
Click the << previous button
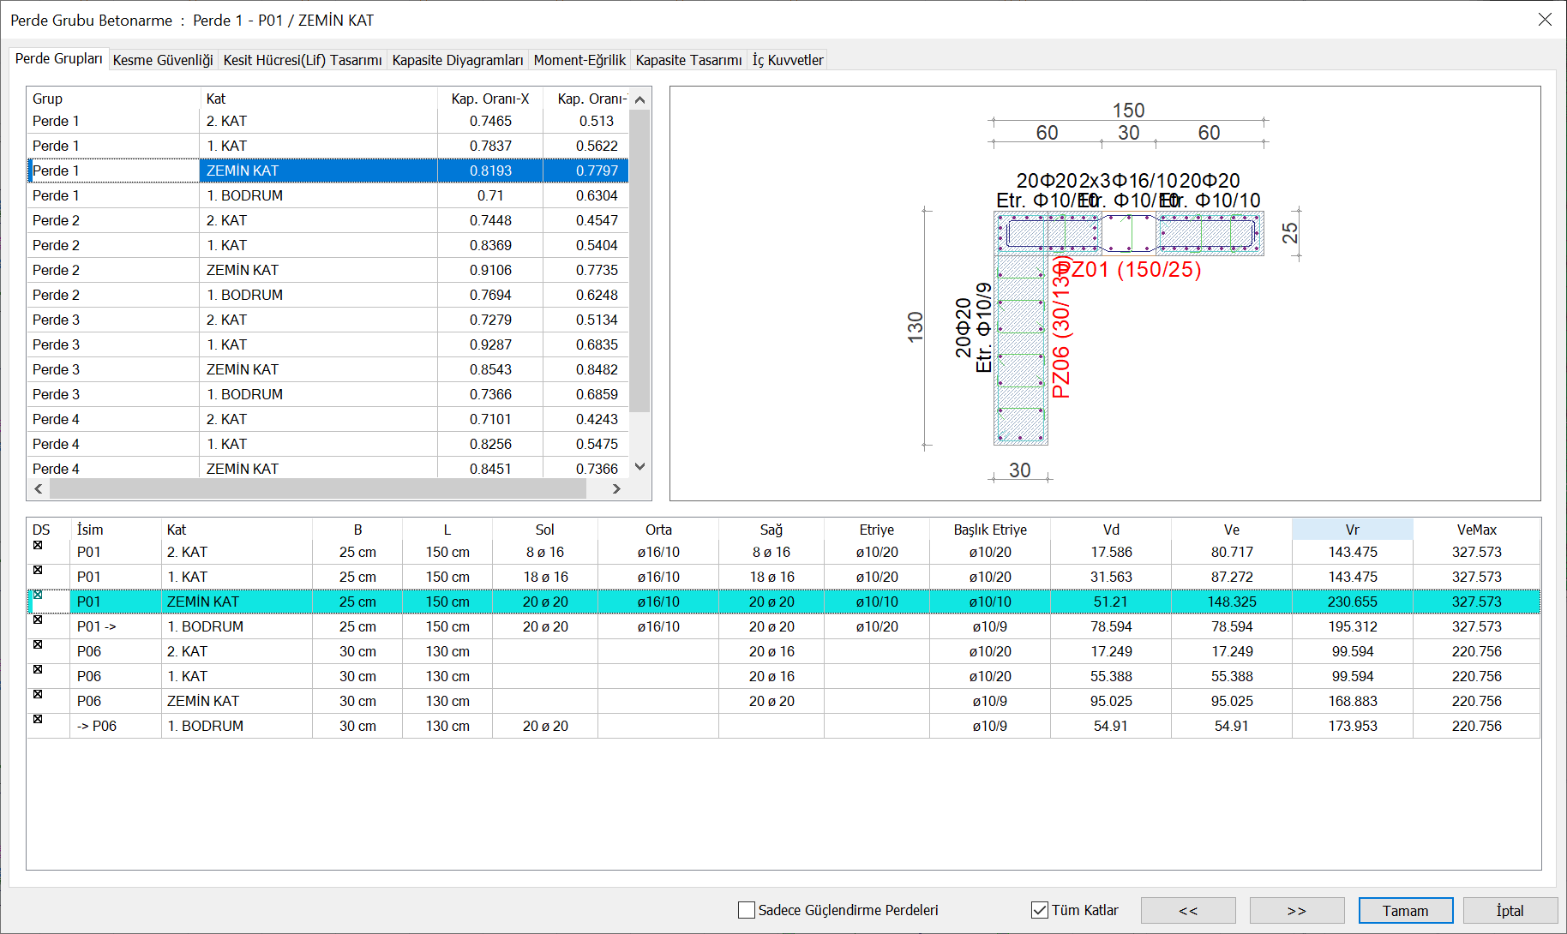(x=1188, y=910)
